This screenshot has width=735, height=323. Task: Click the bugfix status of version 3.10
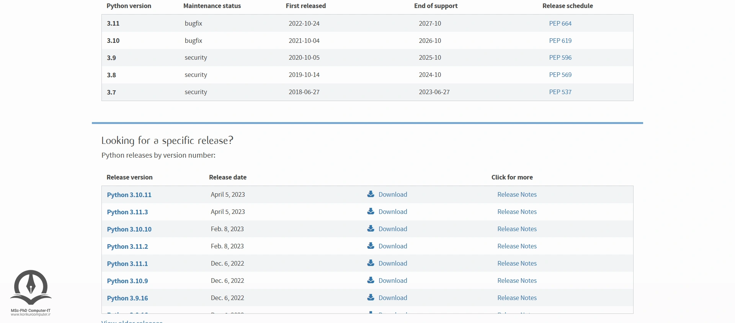point(193,41)
